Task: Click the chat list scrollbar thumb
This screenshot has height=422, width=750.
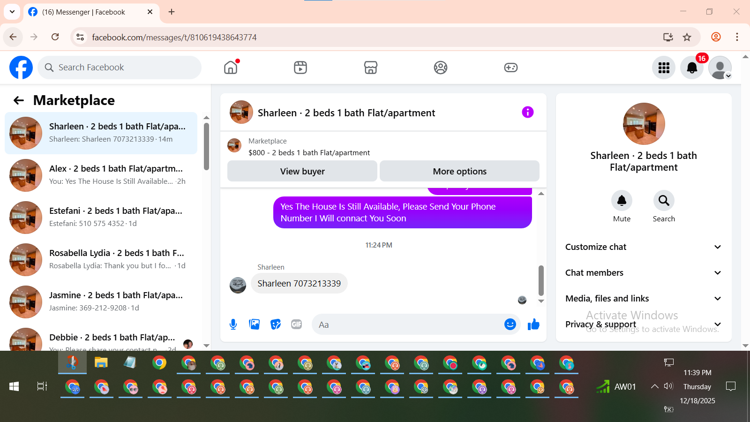Action: click(206, 146)
